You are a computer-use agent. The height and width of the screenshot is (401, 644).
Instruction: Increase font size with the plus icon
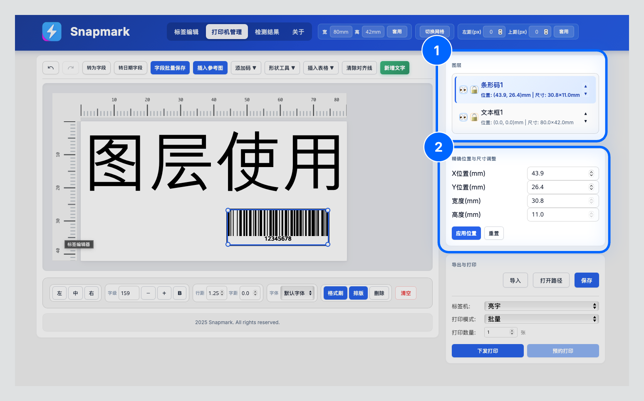coord(164,293)
